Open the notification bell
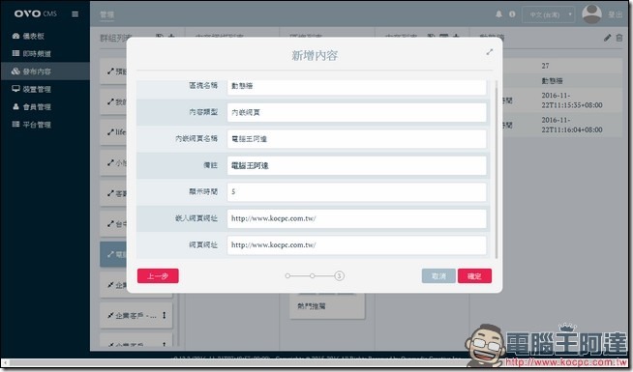The image size is (633, 372). pos(499,14)
